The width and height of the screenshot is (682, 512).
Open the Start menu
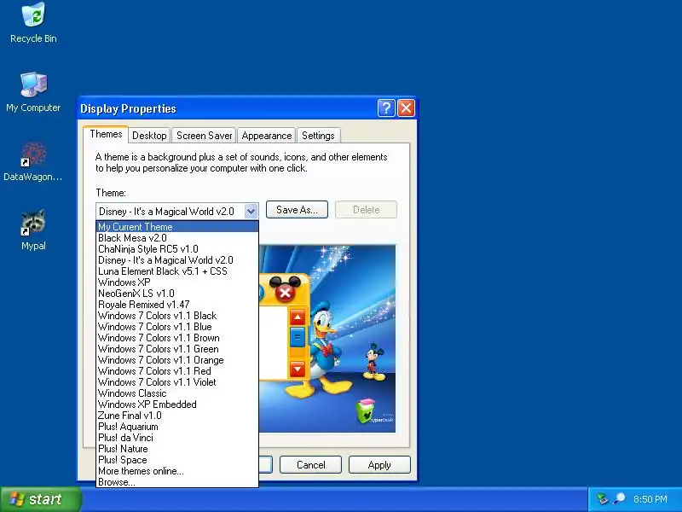point(40,499)
